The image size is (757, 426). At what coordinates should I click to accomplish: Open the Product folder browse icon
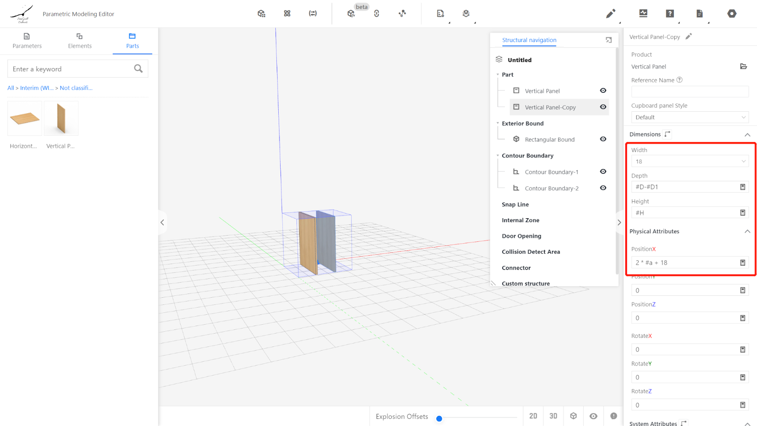tap(743, 67)
